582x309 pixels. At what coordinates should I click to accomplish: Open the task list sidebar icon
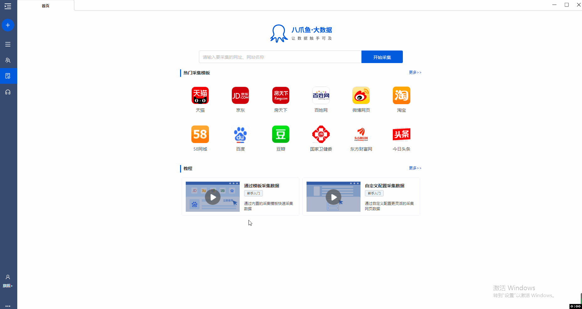click(8, 44)
